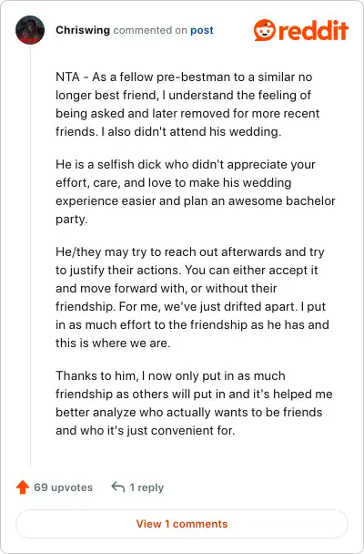Open Chriswing's profile avatar
Viewport: 364px width, 554px height.
pos(30,30)
